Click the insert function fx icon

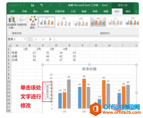point(50,39)
